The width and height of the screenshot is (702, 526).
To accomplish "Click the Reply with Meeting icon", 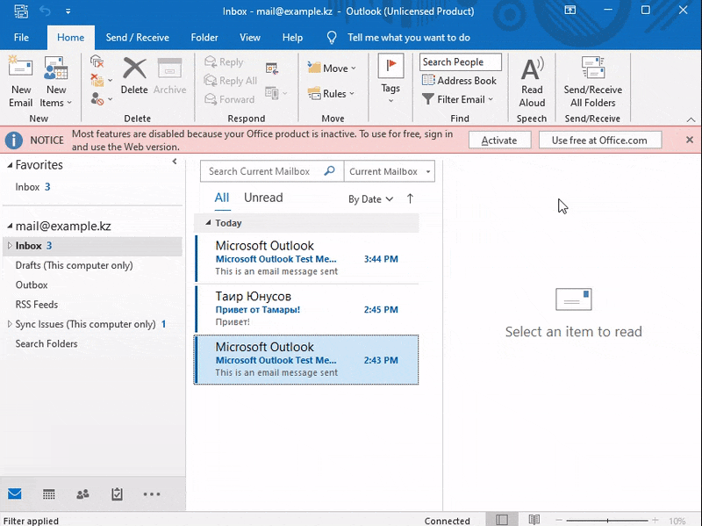I will 272,68.
